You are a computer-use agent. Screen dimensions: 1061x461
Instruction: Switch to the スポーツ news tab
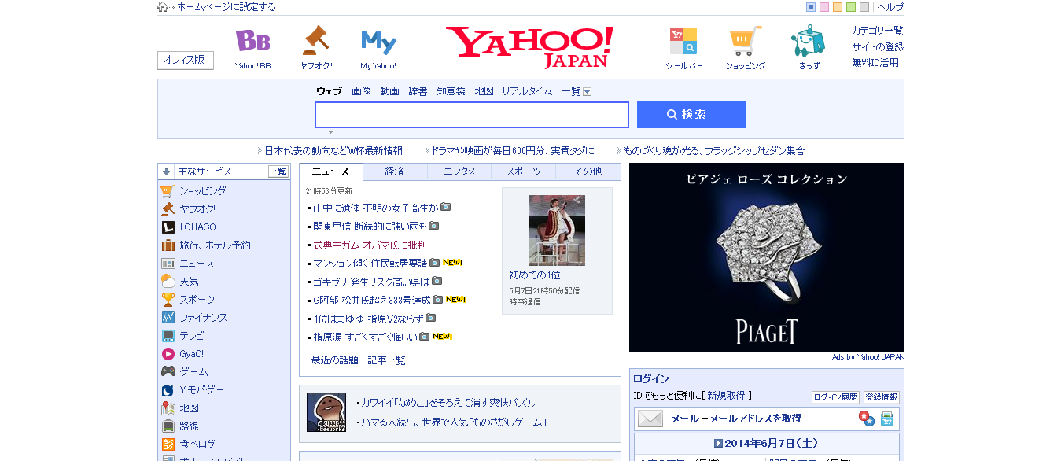[523, 171]
